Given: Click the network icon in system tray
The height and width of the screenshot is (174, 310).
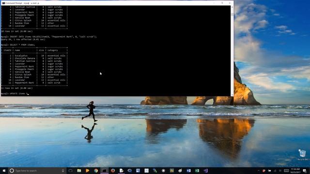Looking at the screenshot, I should point(275,171).
